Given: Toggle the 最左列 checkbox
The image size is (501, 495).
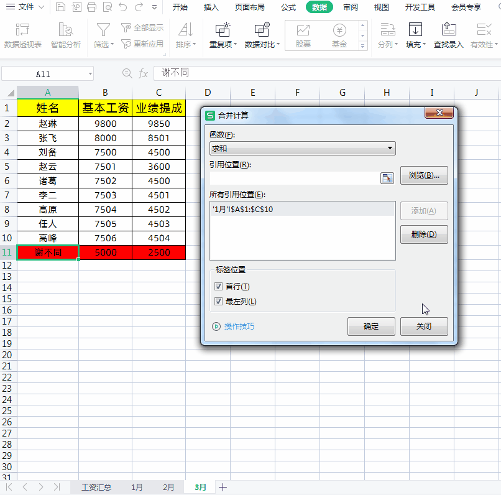Looking at the screenshot, I should (219, 301).
